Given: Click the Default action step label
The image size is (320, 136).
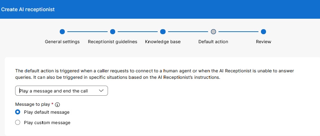Looking at the screenshot, I should [x=213, y=42].
